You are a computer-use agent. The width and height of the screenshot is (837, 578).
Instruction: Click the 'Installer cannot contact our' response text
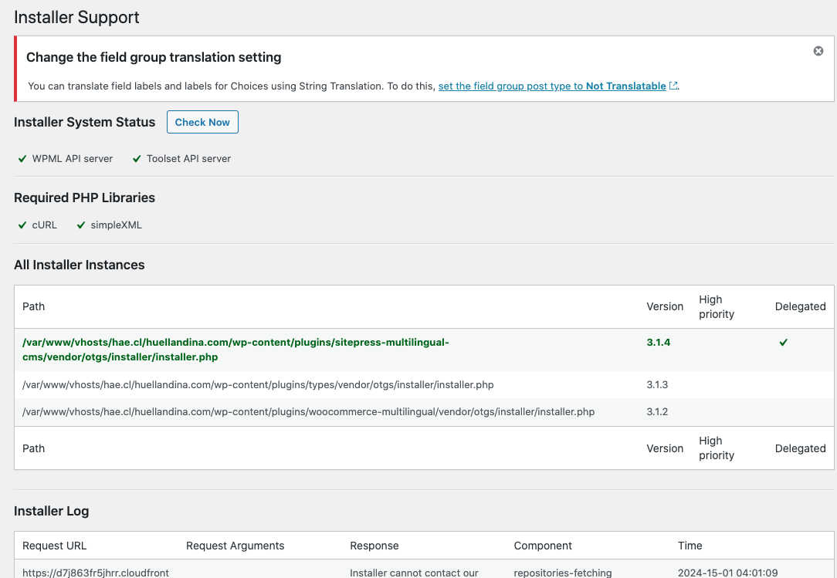pos(414,572)
